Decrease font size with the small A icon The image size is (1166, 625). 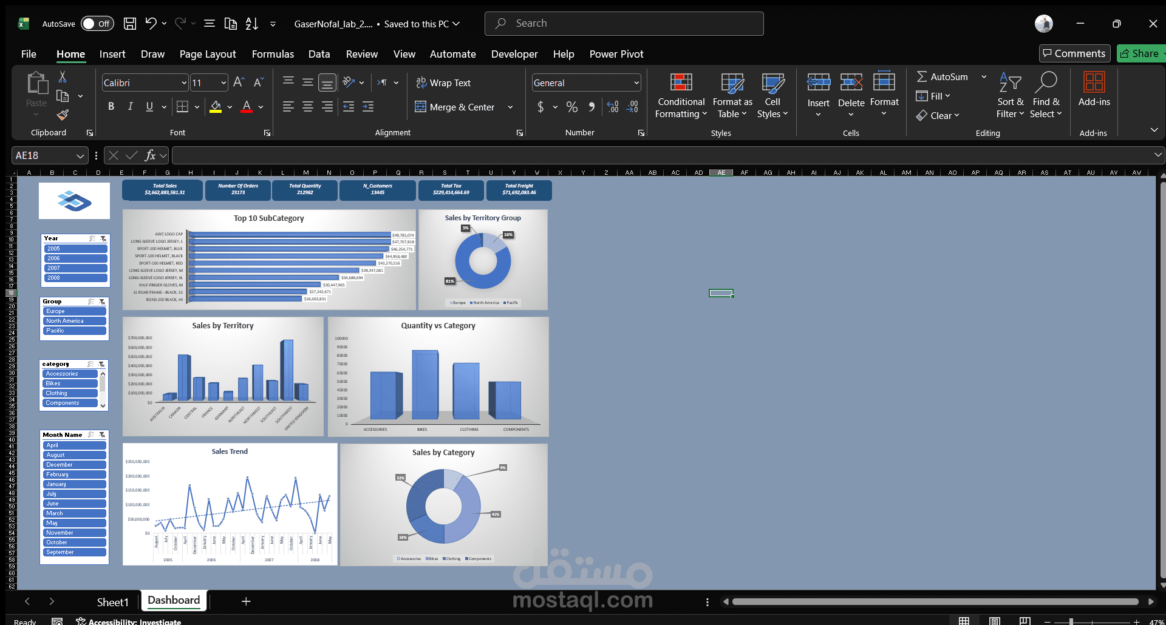point(259,83)
